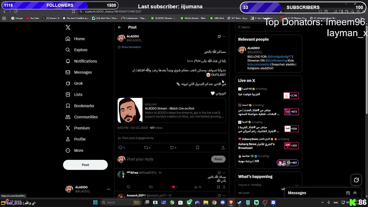Image resolution: width=368 pixels, height=207 pixels.
Task: Compose new message in Messages drawer
Action: click(348, 193)
